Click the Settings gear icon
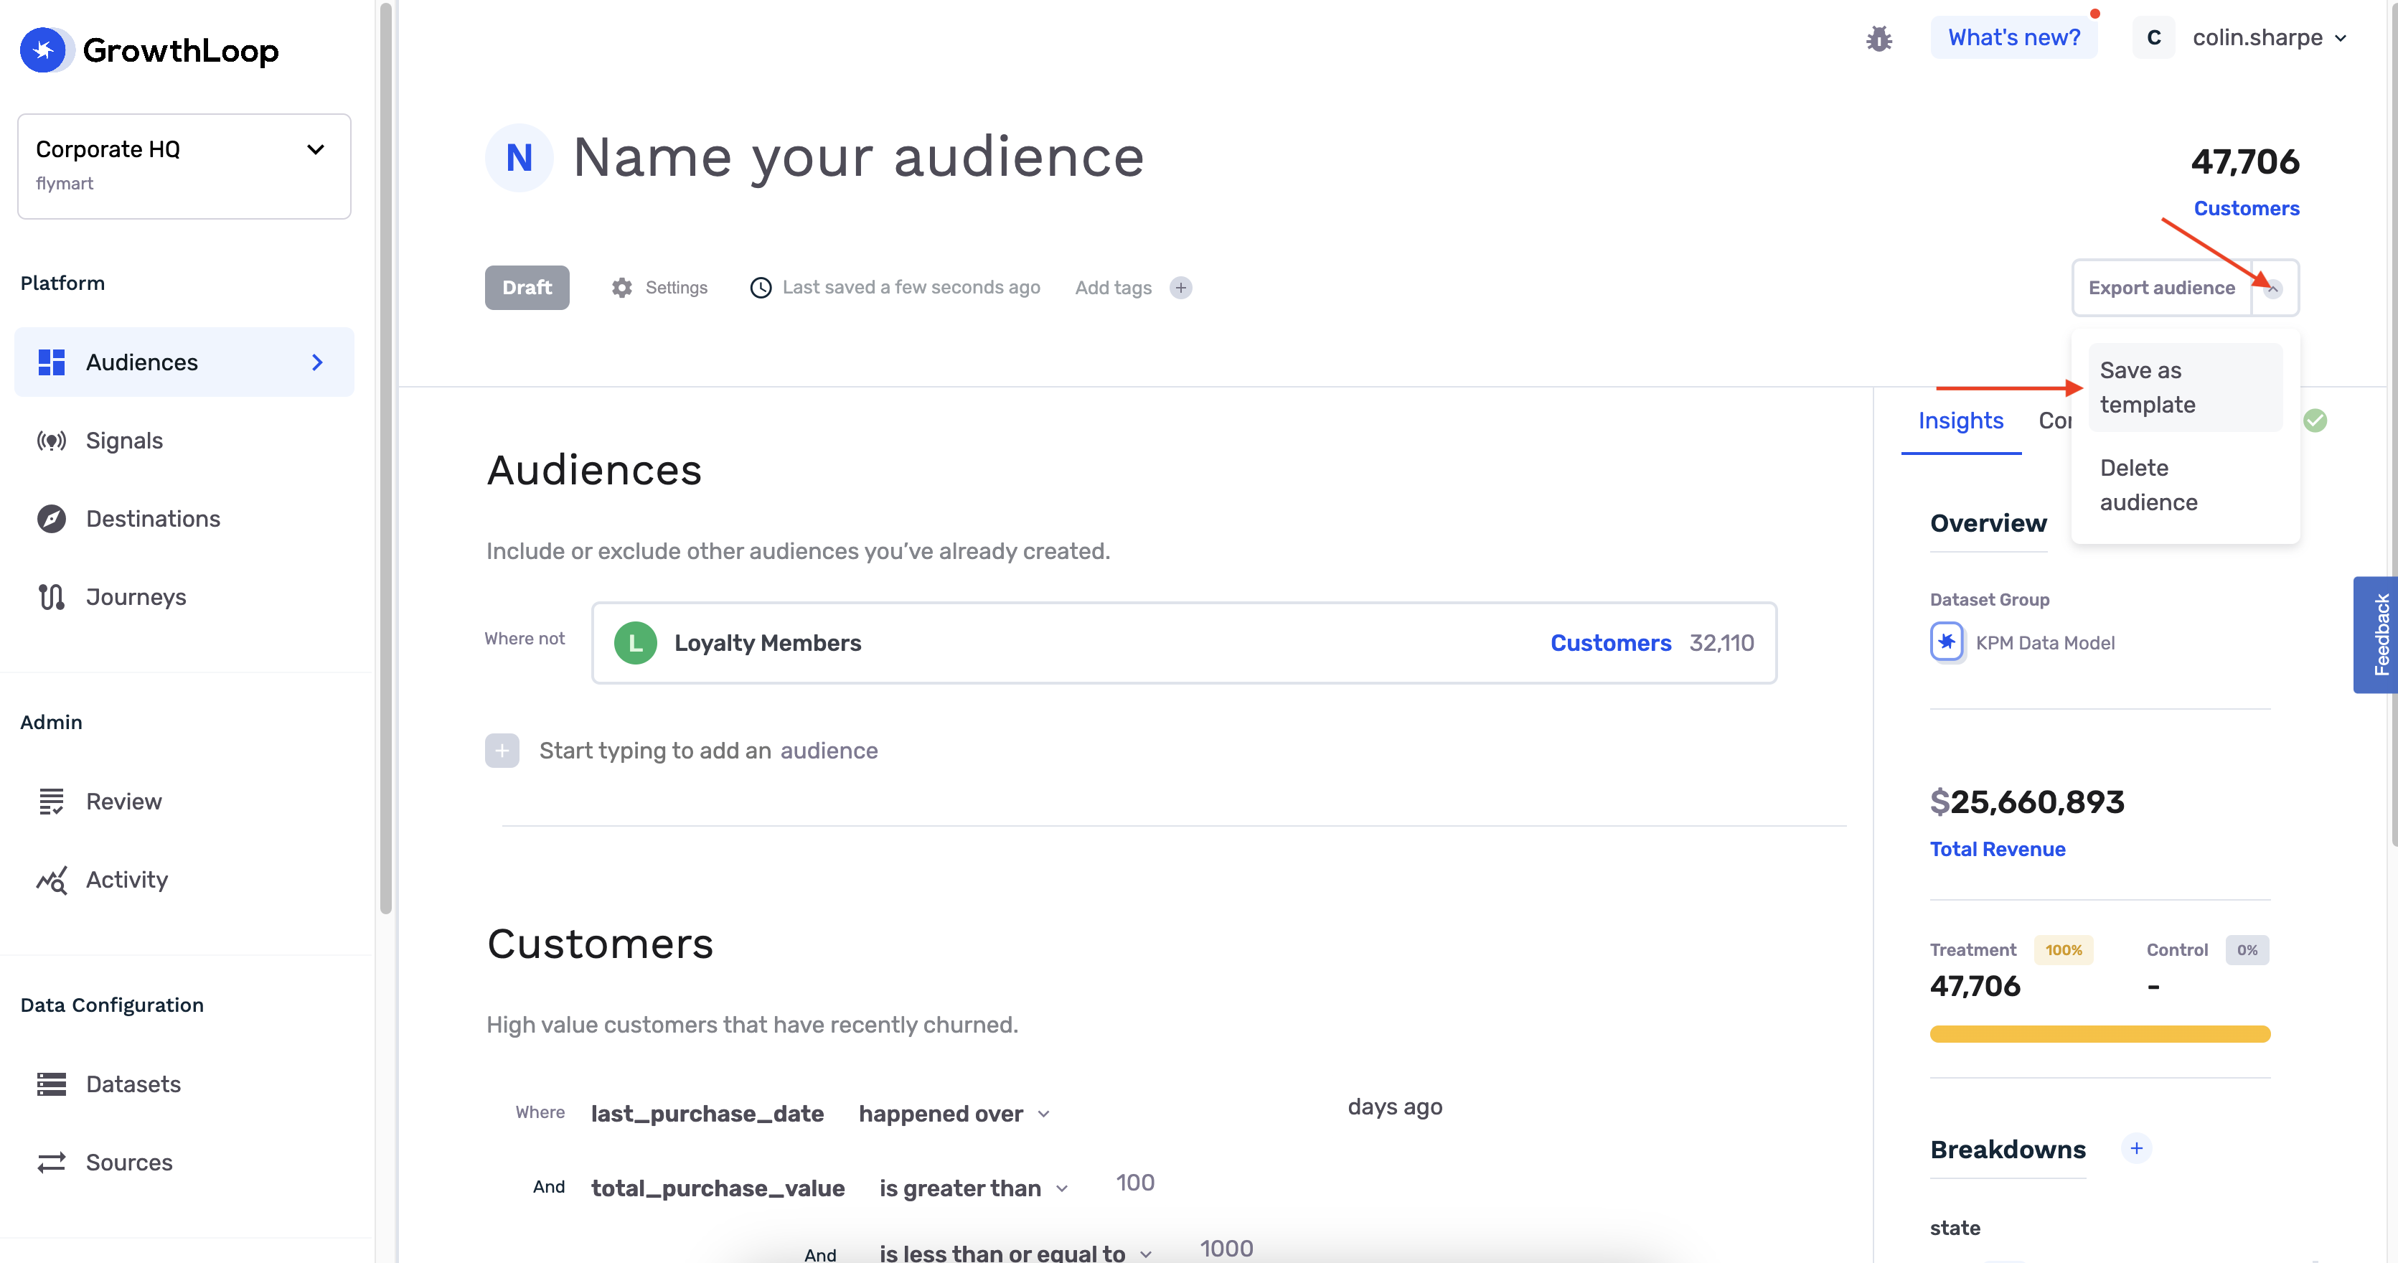The image size is (2398, 1263). tap(622, 288)
